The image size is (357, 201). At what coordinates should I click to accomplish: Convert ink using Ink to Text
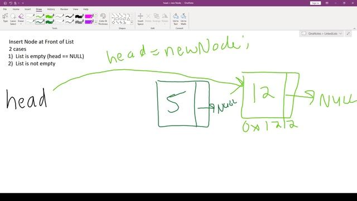pos(176,19)
